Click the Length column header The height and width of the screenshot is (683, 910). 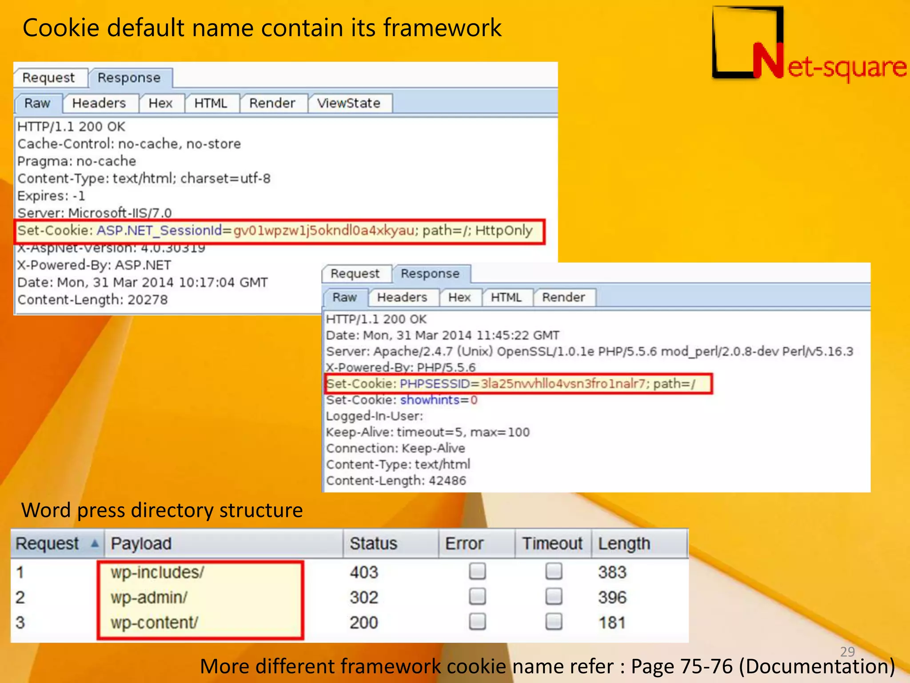pyautogui.click(x=624, y=543)
